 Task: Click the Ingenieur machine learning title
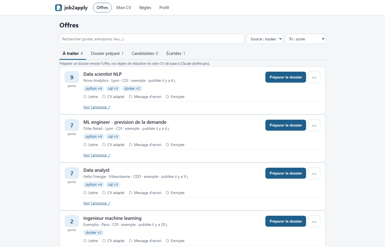(x=112, y=218)
